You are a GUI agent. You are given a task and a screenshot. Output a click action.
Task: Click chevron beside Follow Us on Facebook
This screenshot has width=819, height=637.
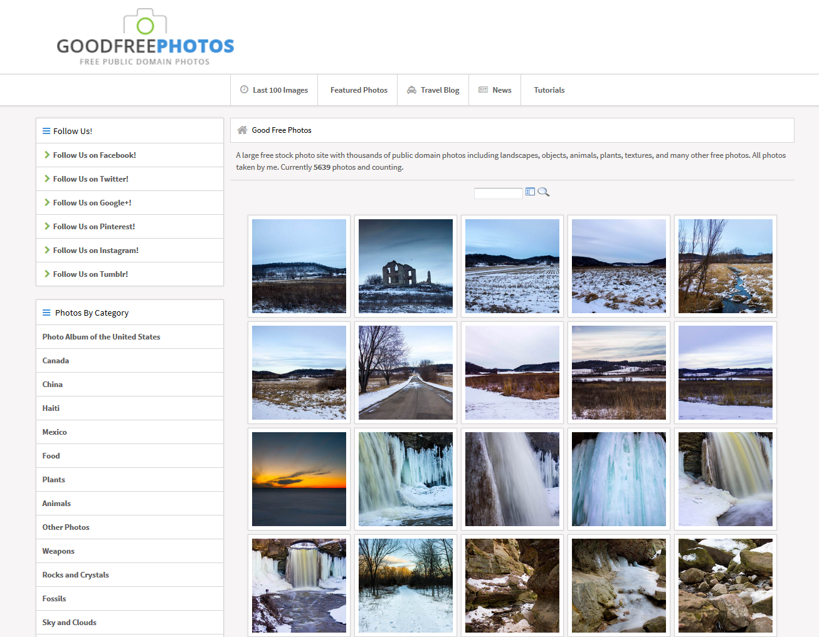pyautogui.click(x=47, y=155)
